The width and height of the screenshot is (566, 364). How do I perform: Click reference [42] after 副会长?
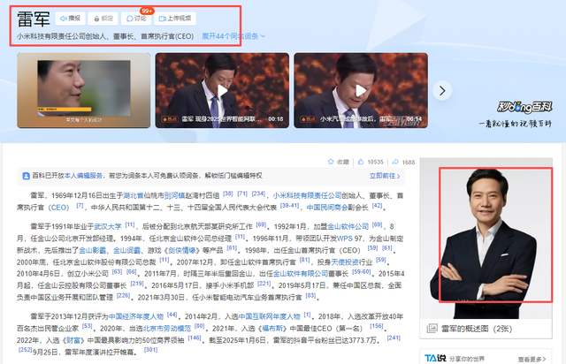click(x=377, y=206)
